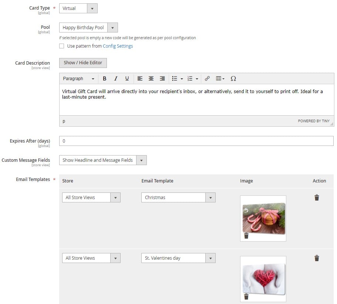Enable Use pattern from Config Settings checkbox
The height and width of the screenshot is (304, 337).
point(62,46)
